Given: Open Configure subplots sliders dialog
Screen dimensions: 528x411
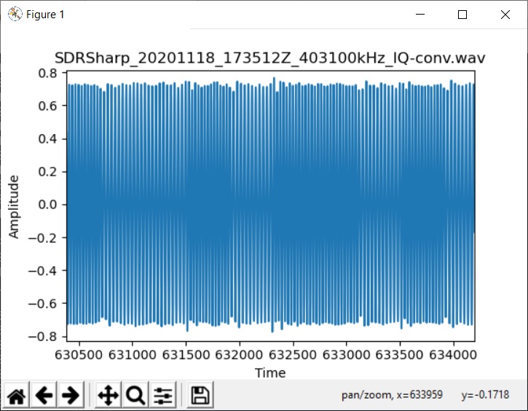Looking at the screenshot, I should [162, 395].
